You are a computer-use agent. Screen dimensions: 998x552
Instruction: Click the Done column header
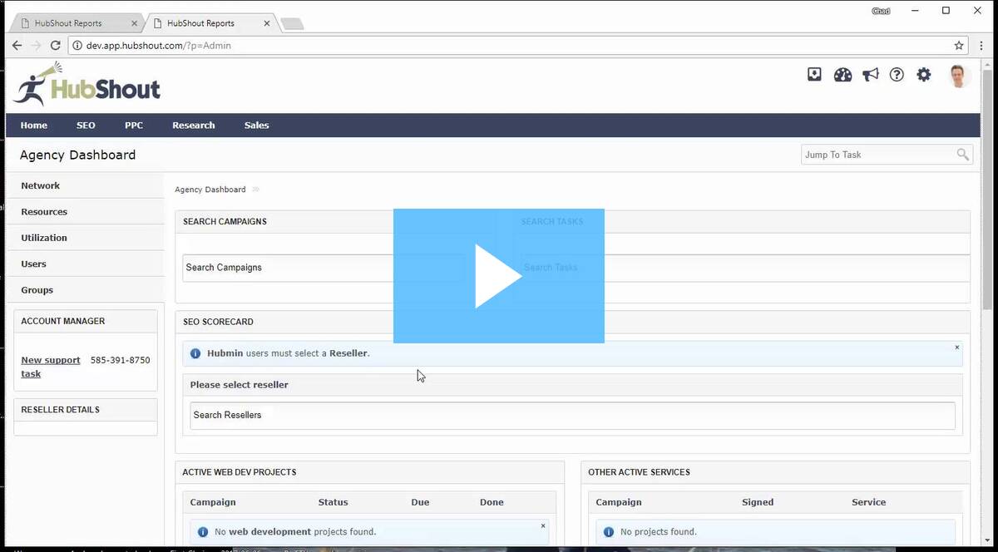click(492, 502)
